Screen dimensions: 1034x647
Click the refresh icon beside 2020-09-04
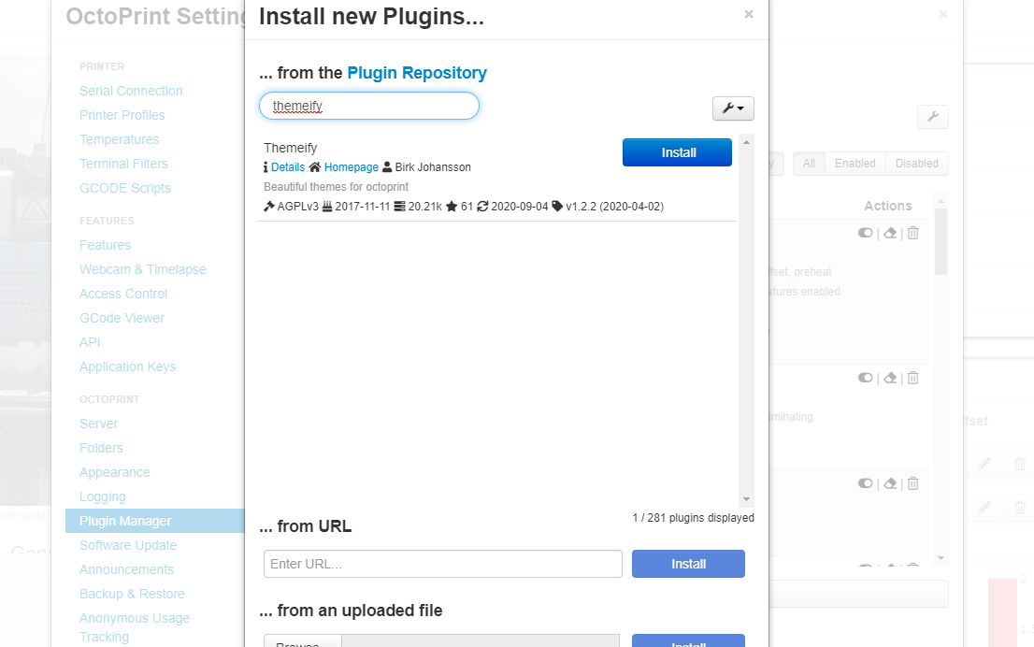point(481,206)
